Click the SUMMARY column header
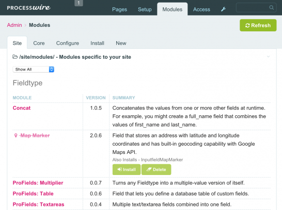282x210 pixels. pos(123,98)
